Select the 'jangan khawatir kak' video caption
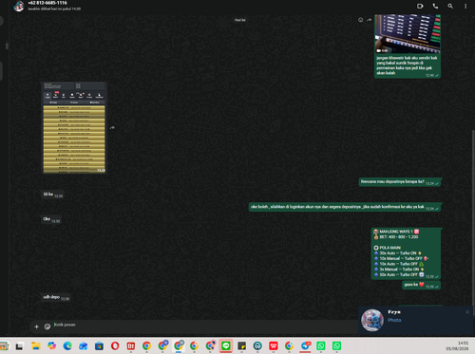The width and height of the screenshot is (475, 354). [407, 65]
